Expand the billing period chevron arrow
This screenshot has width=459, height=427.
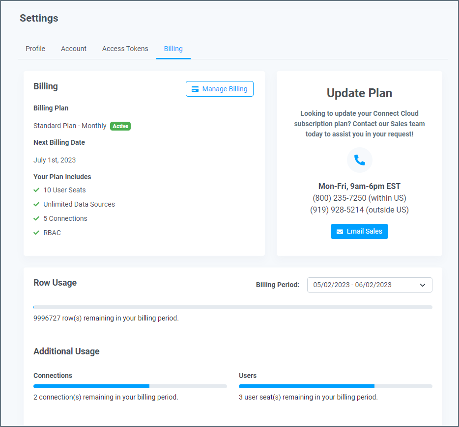(423, 285)
